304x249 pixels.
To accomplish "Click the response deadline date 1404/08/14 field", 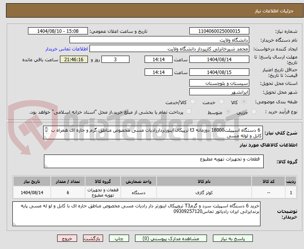I will click(219, 59).
